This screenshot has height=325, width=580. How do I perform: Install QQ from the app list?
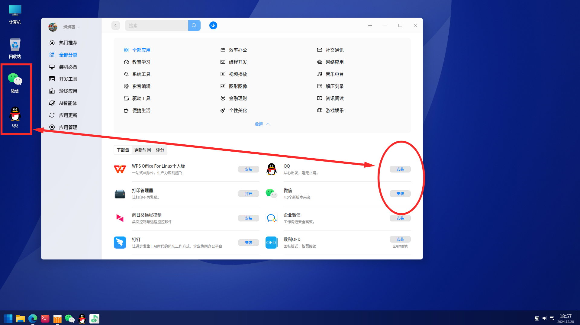[x=400, y=169]
